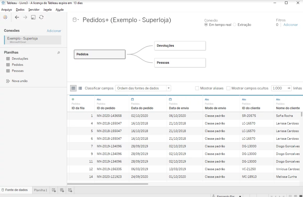Search sheets using the magnifier icon in Planilhas
The height and width of the screenshot is (197, 303).
pyautogui.click(x=59, y=52)
